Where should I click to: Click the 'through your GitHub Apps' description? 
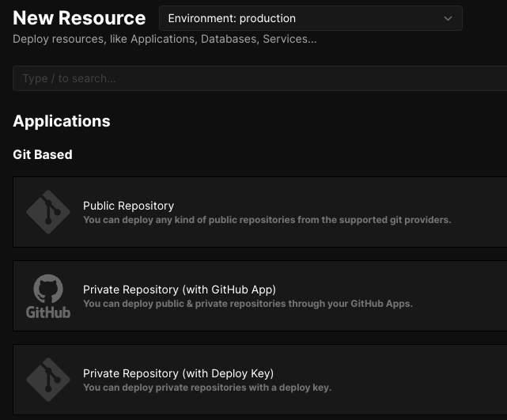[248, 304]
